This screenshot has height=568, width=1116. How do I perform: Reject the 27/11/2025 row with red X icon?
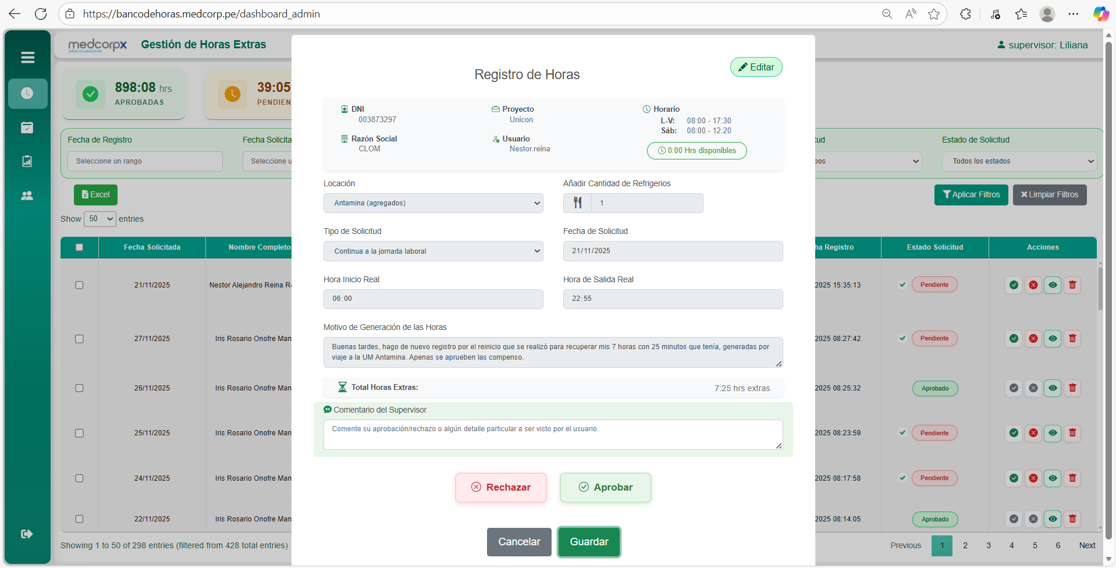point(1033,339)
